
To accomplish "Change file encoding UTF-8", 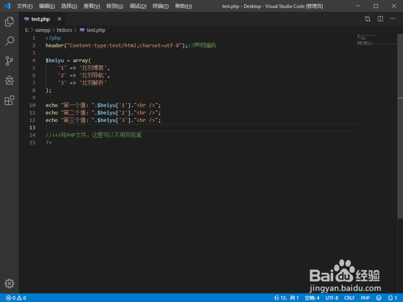I will pyautogui.click(x=332, y=298).
